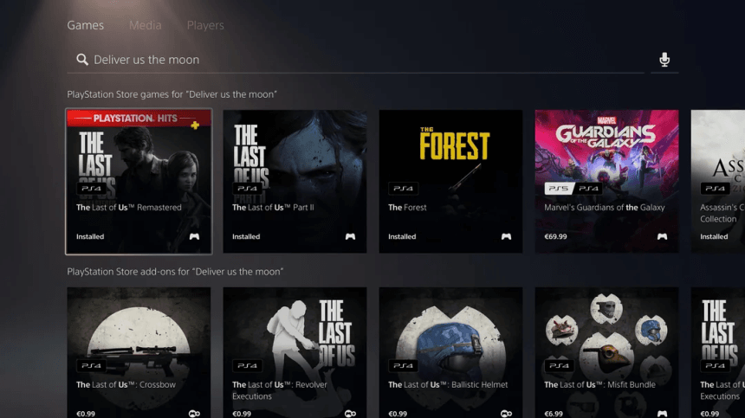The width and height of the screenshot is (745, 418).
Task: Open The Last of Us Part II tile
Action: 295,181
